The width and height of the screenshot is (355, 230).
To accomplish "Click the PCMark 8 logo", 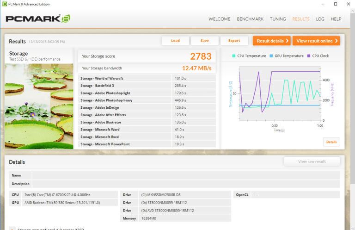I will tap(38, 19).
